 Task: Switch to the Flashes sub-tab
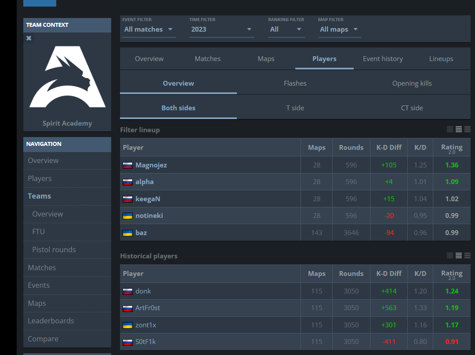pos(295,83)
